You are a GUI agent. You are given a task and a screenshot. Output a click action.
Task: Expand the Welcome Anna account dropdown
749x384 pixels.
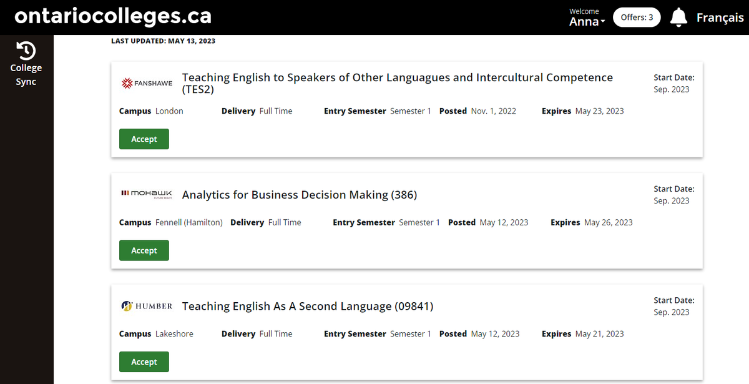587,17
